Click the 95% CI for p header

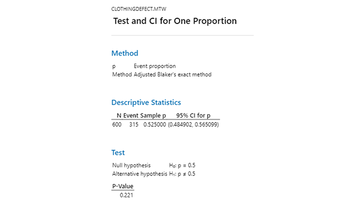pyautogui.click(x=193, y=116)
